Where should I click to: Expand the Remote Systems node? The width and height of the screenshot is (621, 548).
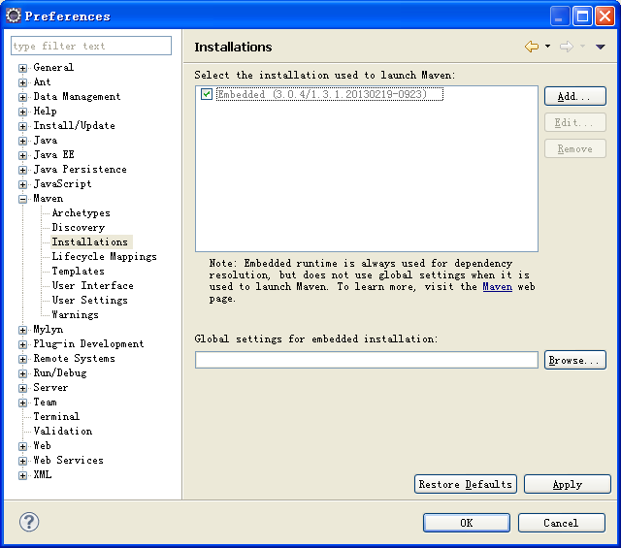(x=22, y=359)
